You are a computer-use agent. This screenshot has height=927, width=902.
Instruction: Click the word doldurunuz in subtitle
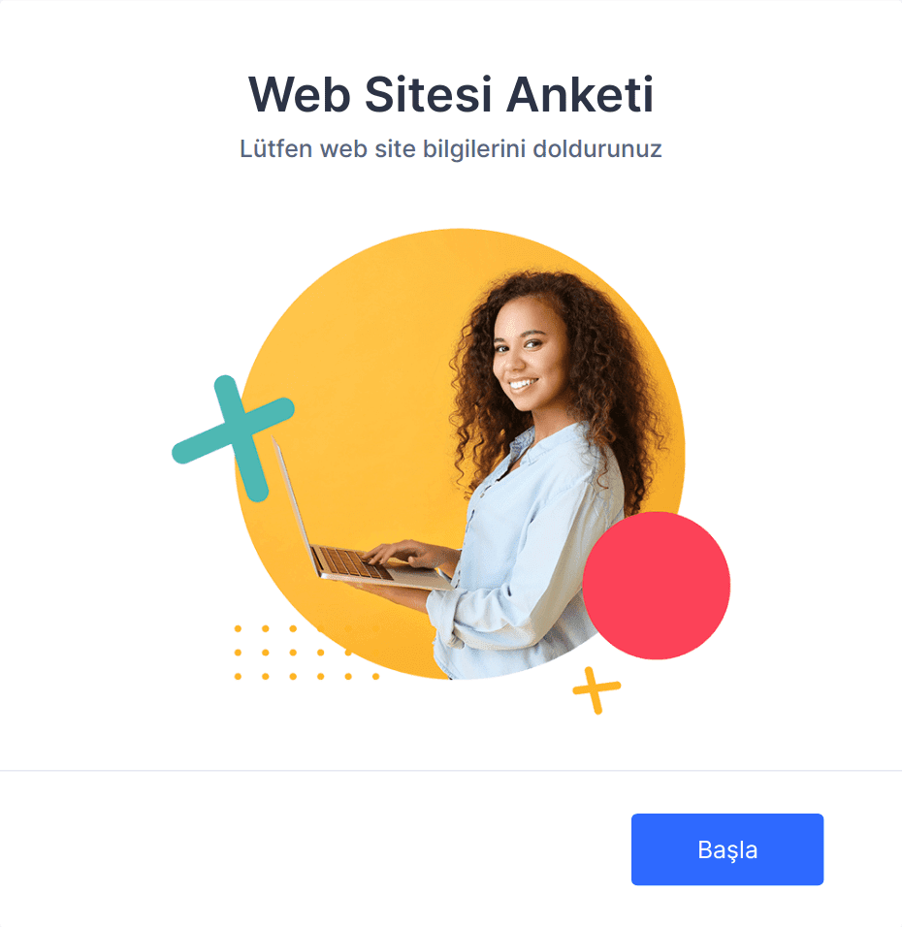pyautogui.click(x=597, y=148)
